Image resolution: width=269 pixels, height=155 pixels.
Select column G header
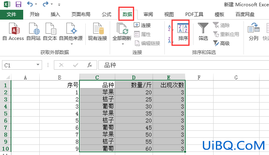(236, 77)
